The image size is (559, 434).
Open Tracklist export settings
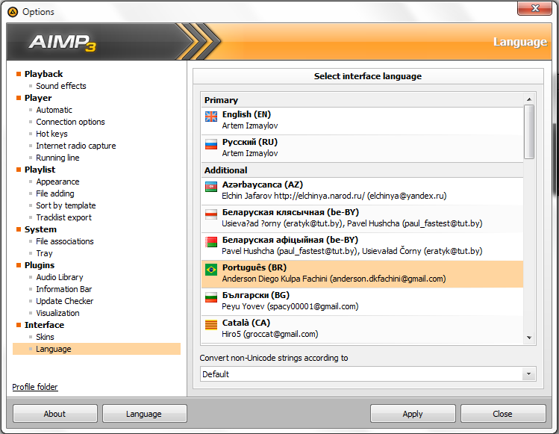[x=63, y=217]
